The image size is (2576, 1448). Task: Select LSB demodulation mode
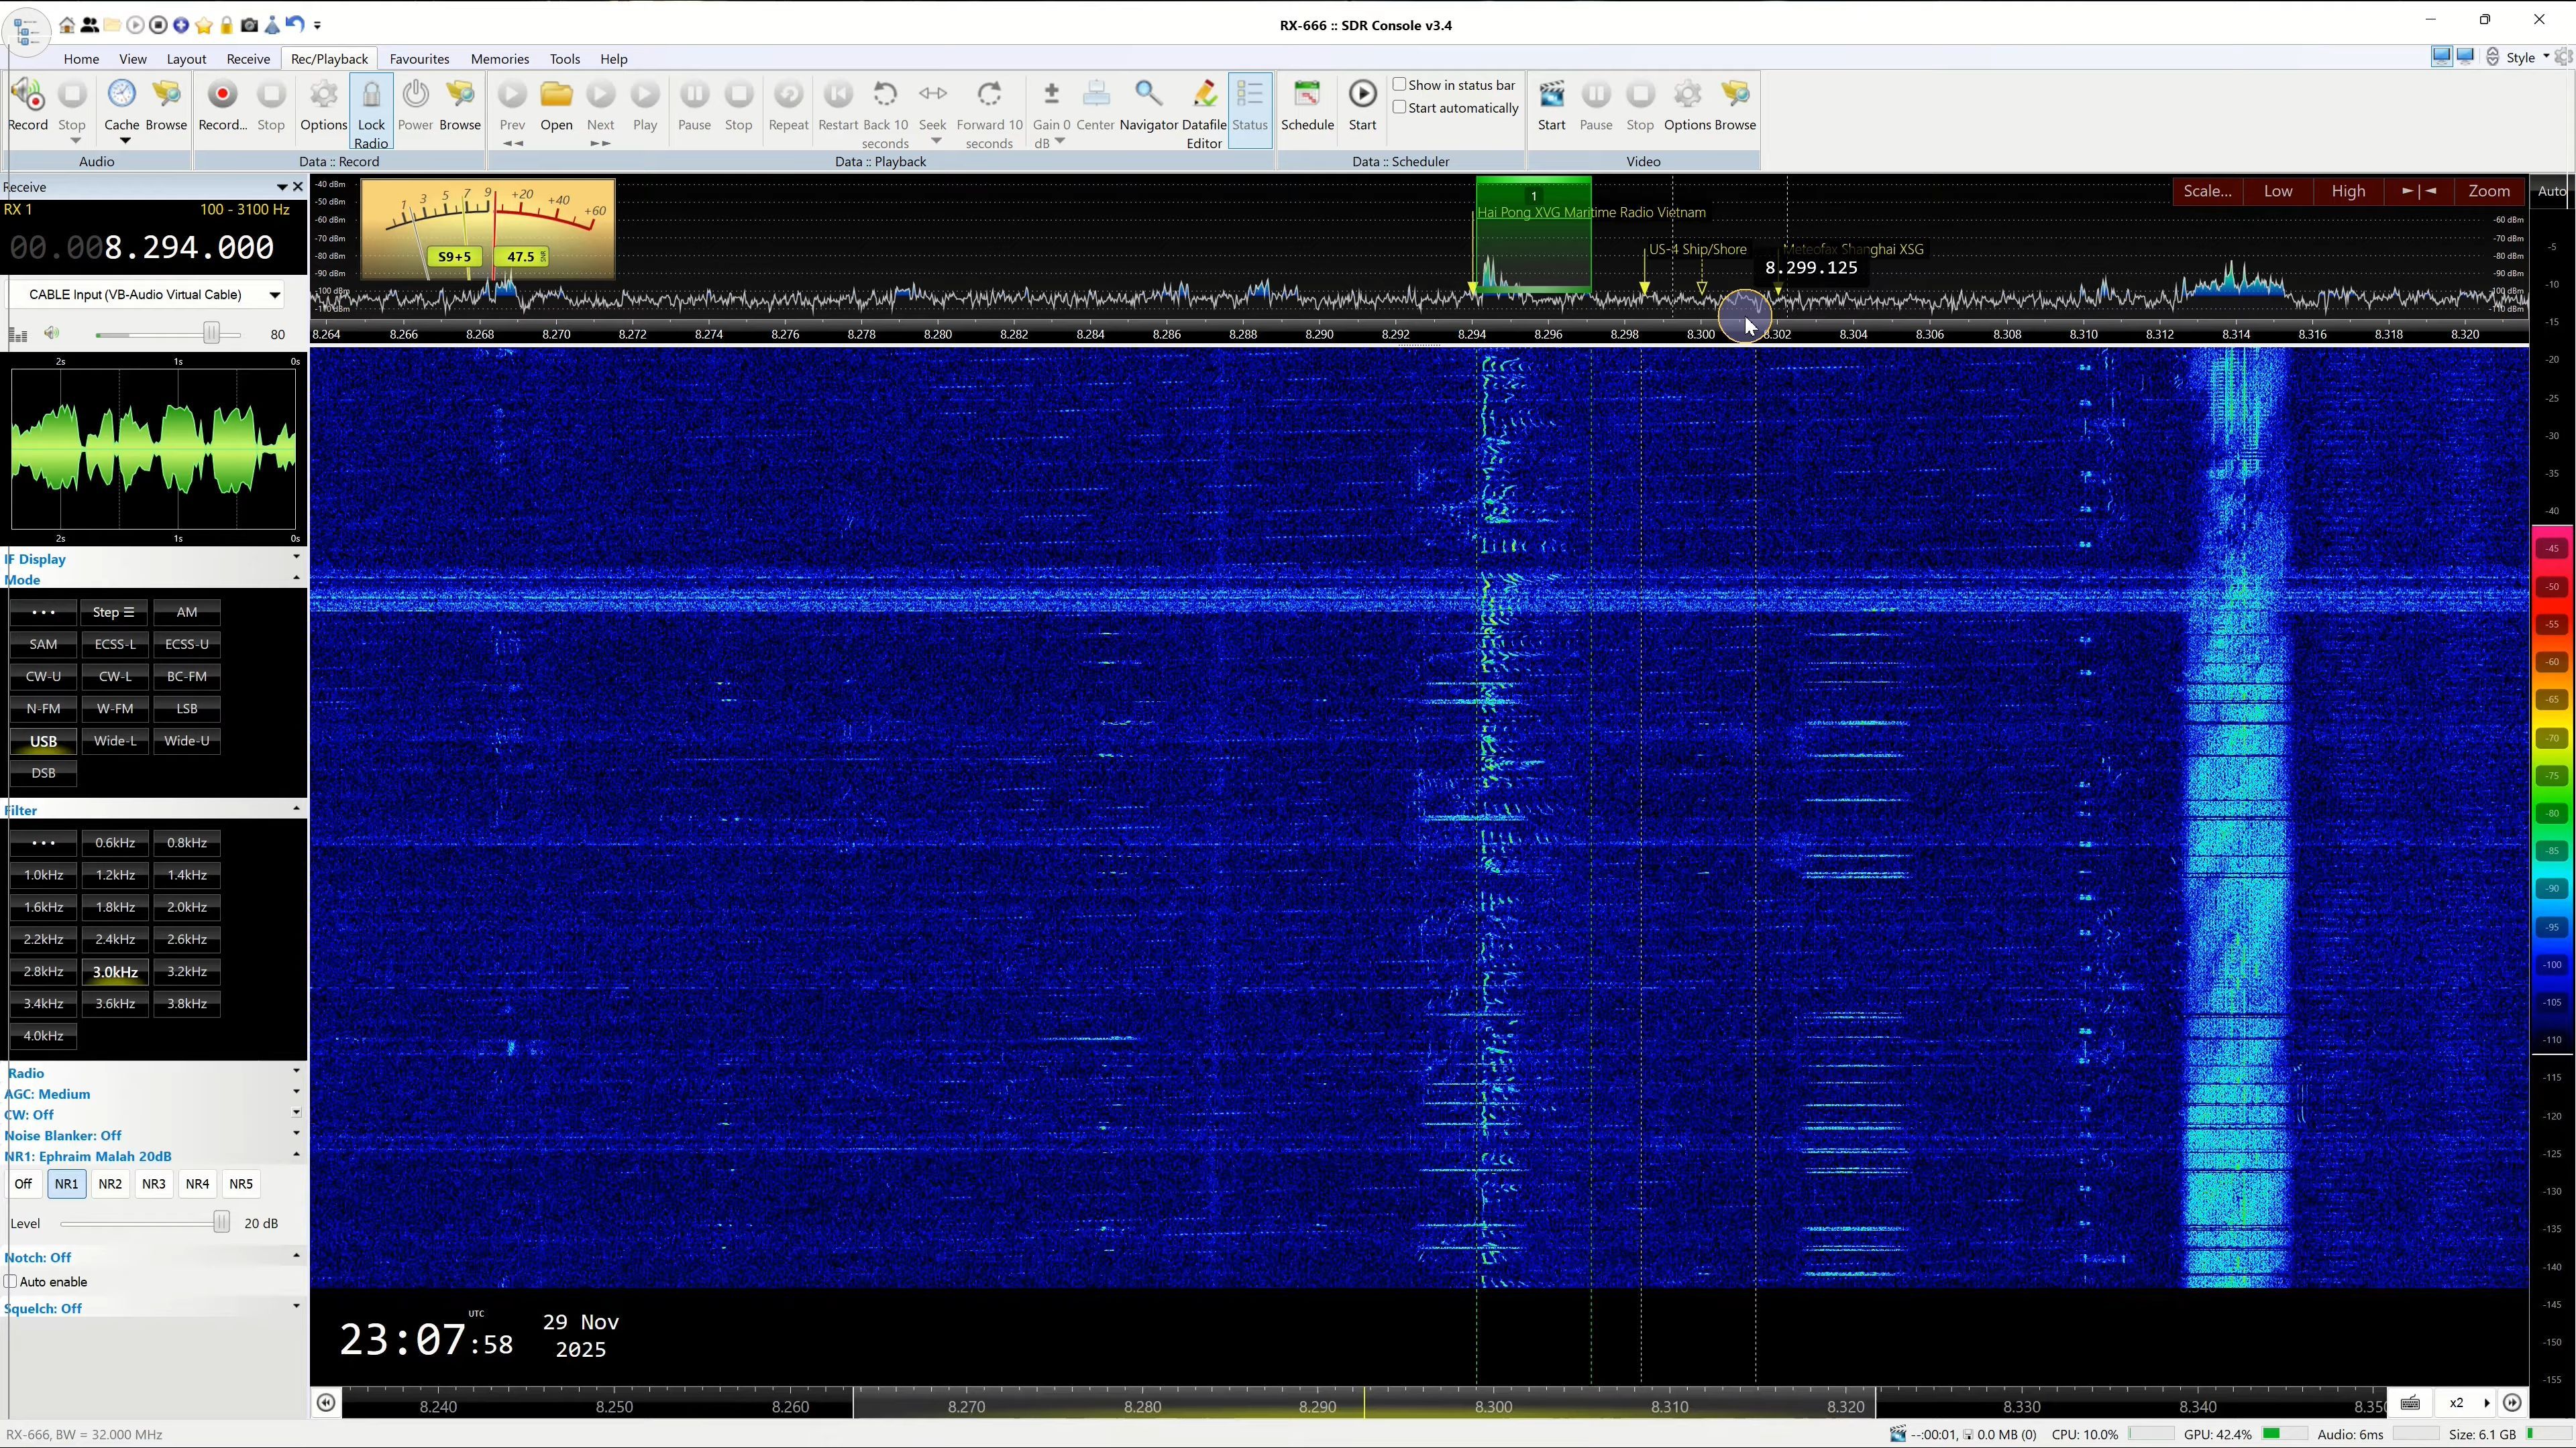pos(187,709)
